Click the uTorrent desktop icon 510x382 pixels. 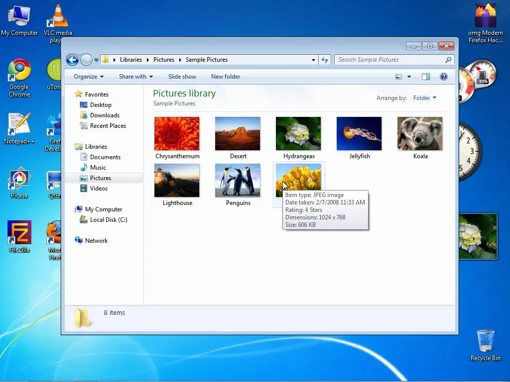[54, 74]
